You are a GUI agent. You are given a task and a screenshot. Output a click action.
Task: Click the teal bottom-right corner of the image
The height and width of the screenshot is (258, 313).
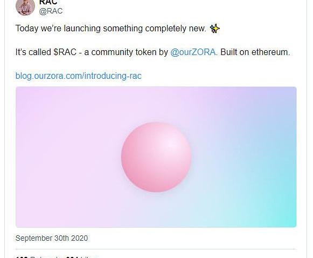[283, 216]
